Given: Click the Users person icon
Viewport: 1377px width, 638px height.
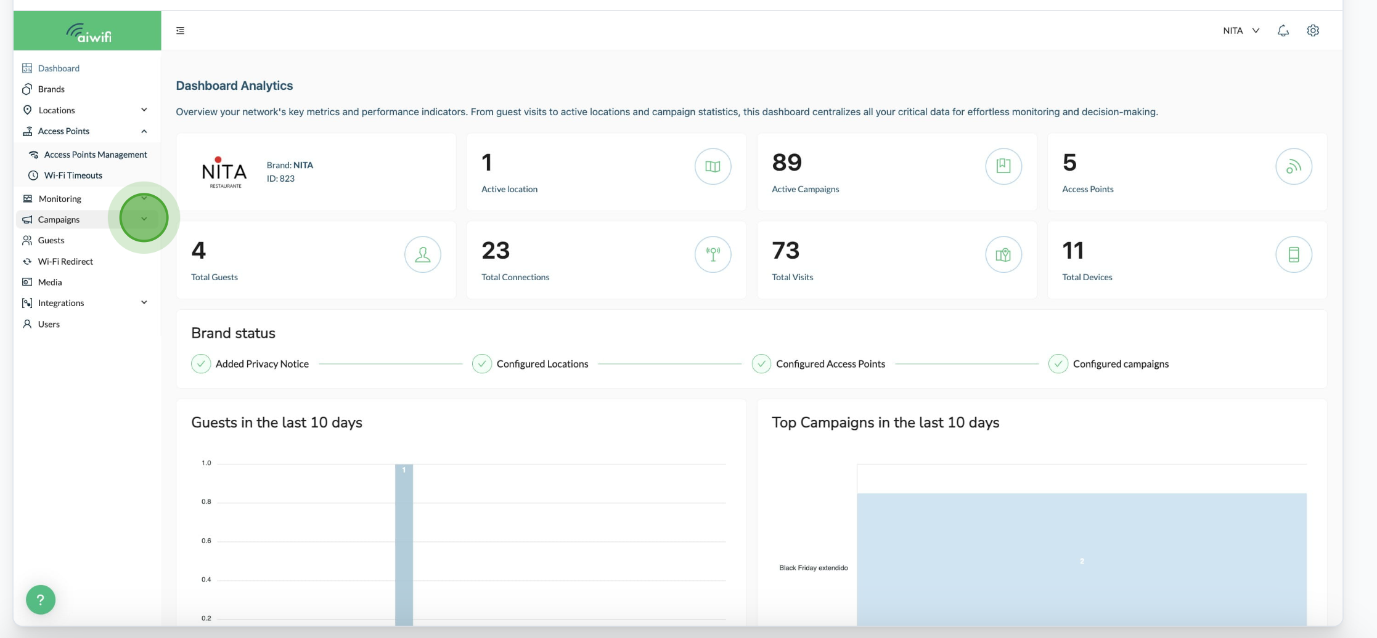Looking at the screenshot, I should [x=27, y=324].
